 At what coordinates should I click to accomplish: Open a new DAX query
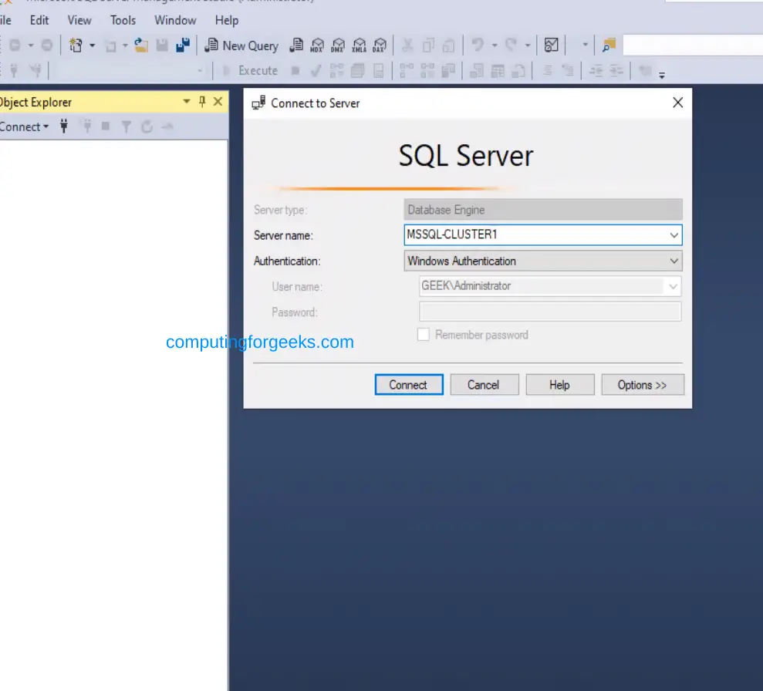(x=380, y=46)
